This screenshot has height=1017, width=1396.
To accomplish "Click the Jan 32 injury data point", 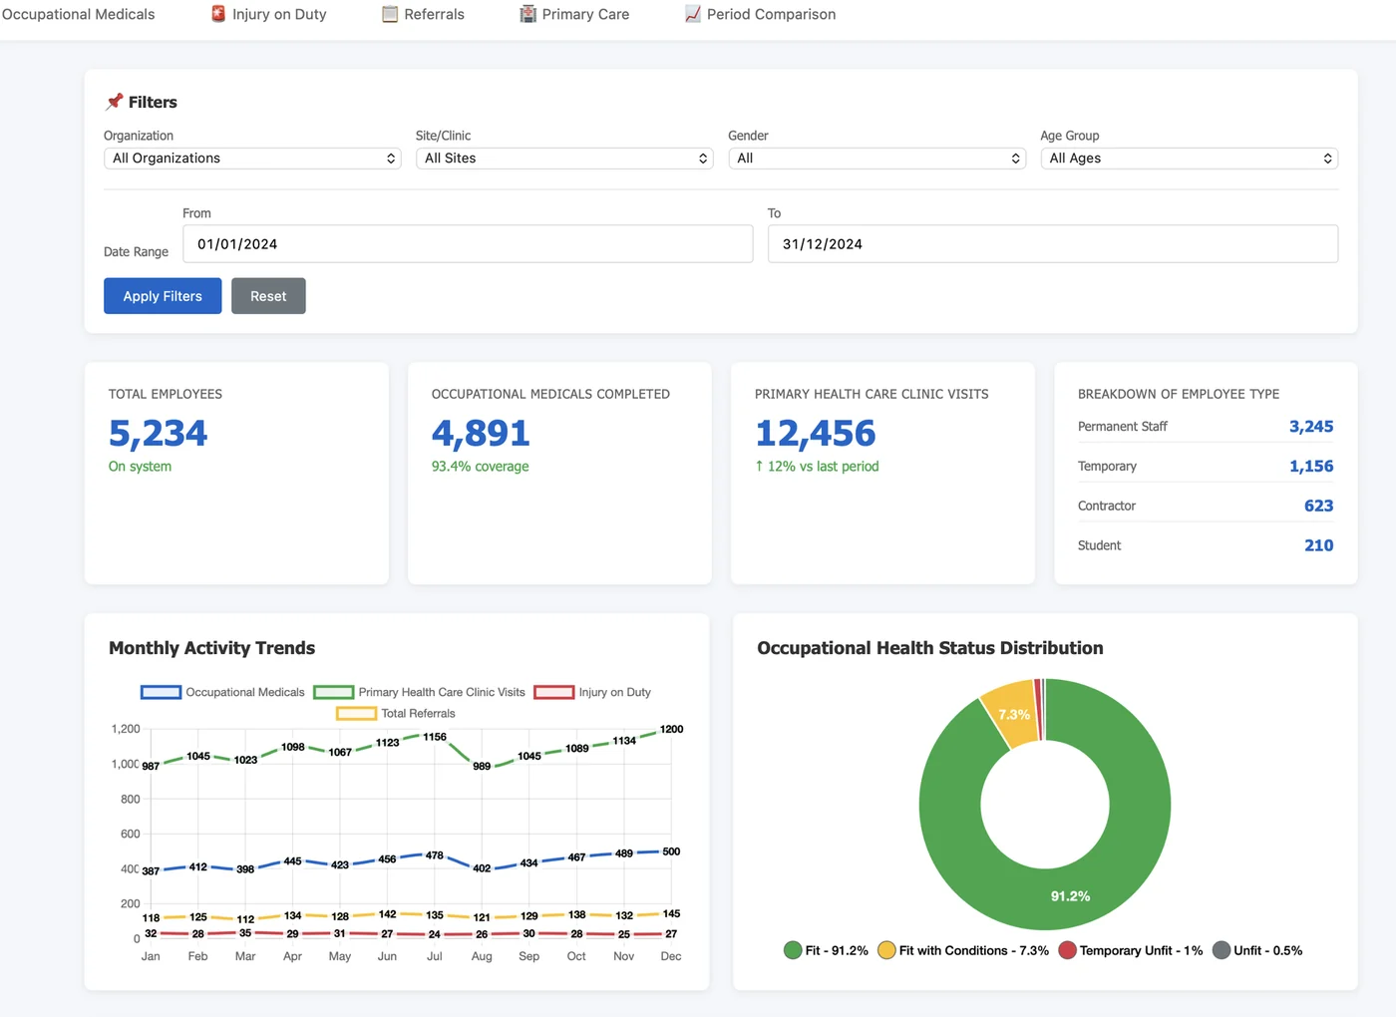I will pyautogui.click(x=151, y=933).
